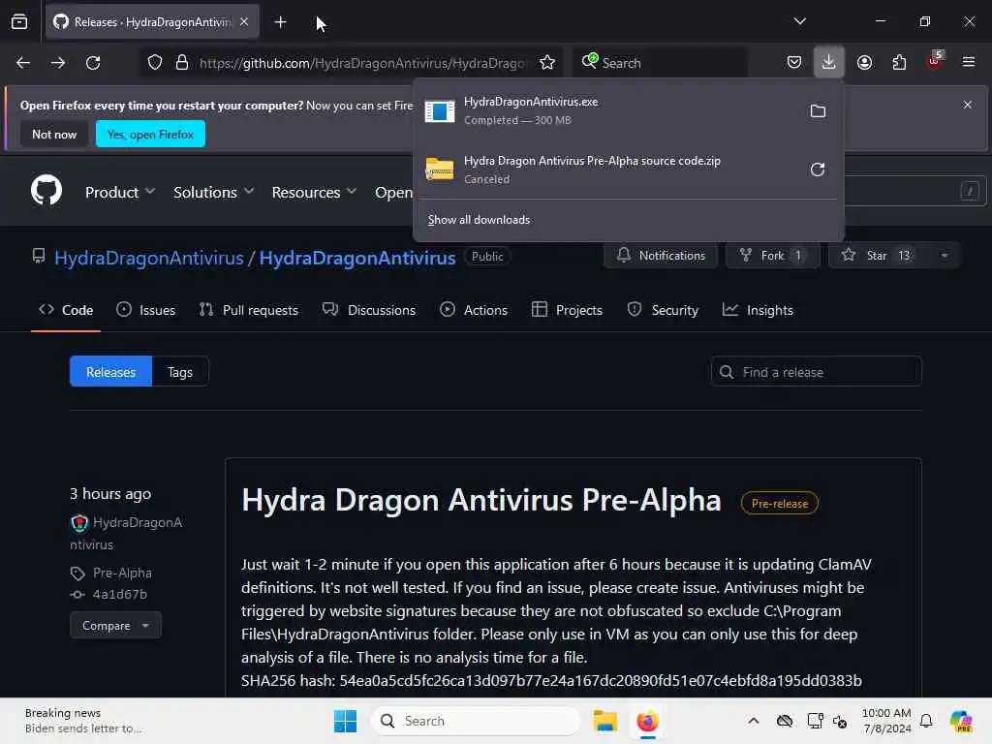The width and height of the screenshot is (992, 744).
Task: Open the tracking protection shield icon
Action: [x=155, y=63]
